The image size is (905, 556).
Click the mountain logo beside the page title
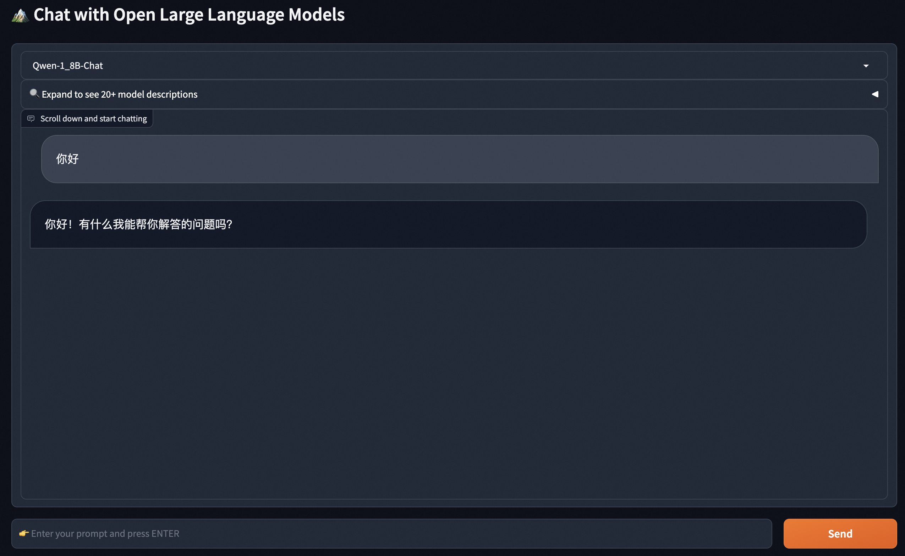[x=20, y=16]
